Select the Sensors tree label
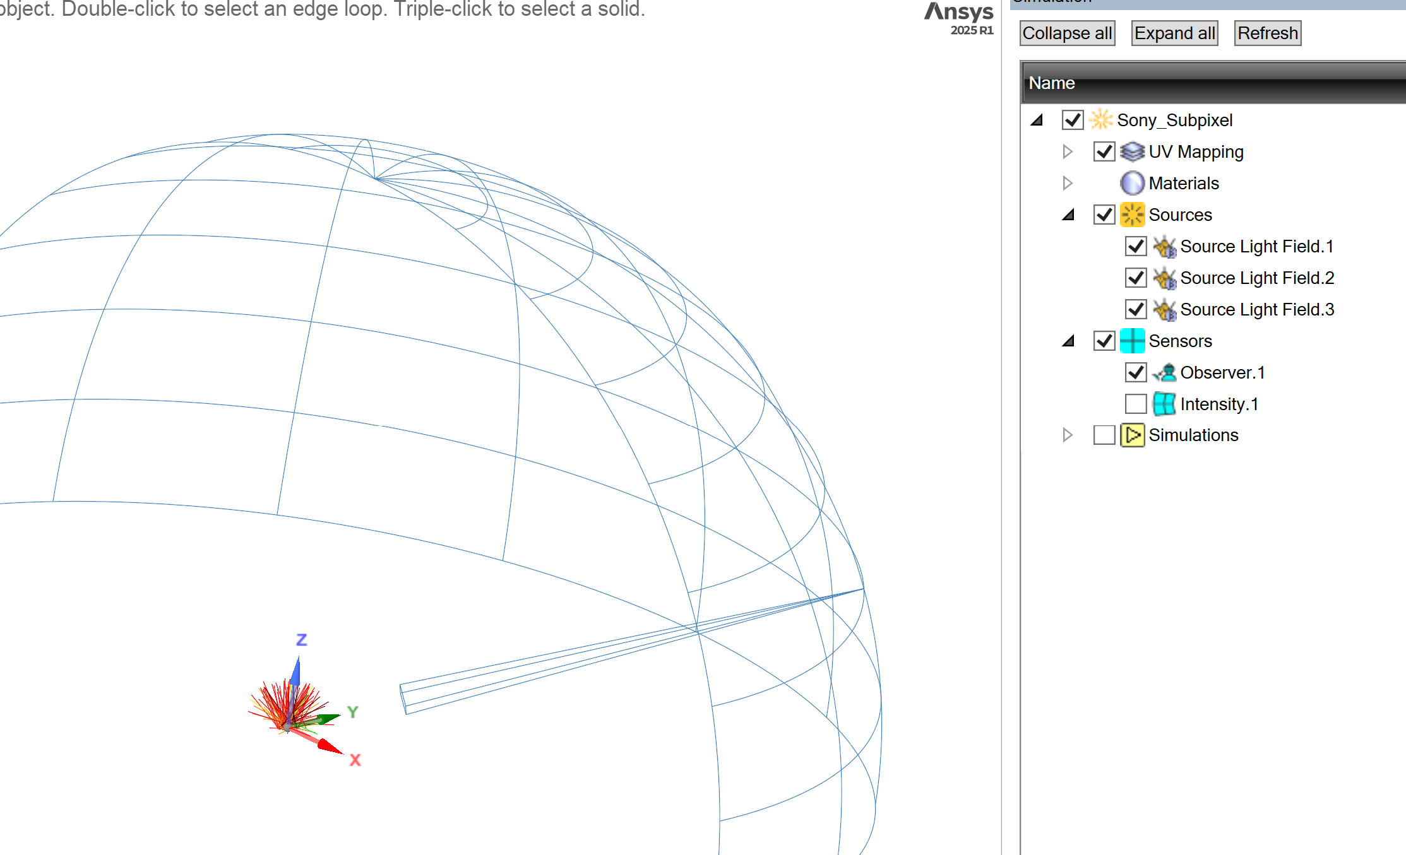The height and width of the screenshot is (855, 1406). pyautogui.click(x=1180, y=341)
